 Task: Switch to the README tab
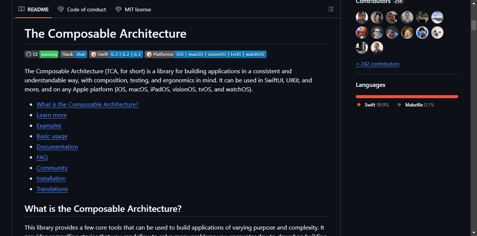(x=34, y=9)
